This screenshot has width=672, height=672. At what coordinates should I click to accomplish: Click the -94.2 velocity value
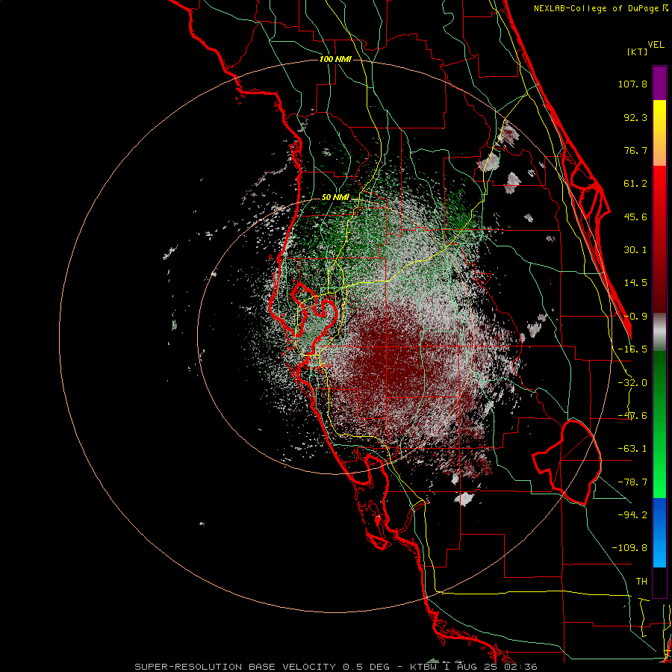click(x=632, y=514)
